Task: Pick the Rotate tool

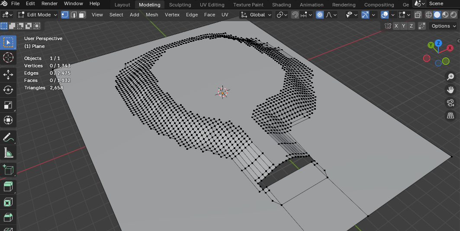Action: click(8, 90)
